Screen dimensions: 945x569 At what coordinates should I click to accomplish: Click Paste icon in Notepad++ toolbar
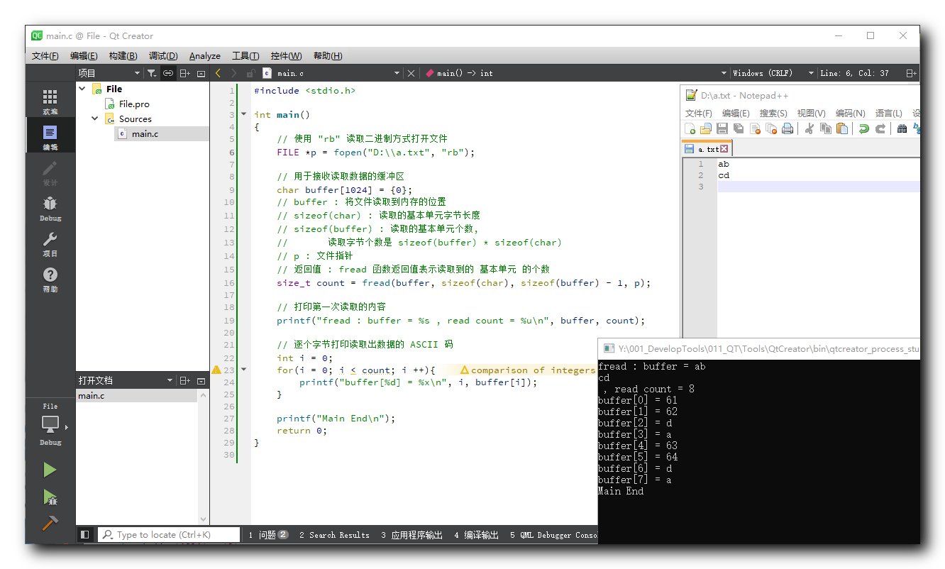pyautogui.click(x=842, y=128)
